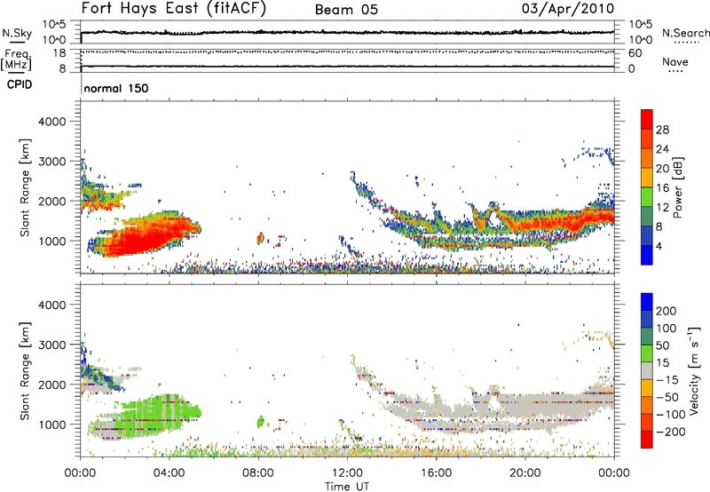Click the 'Velocity [m s-1]' color bar title

[x=694, y=370]
